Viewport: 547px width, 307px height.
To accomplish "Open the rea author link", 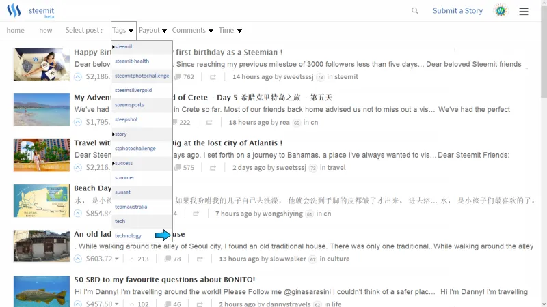I will (x=284, y=122).
